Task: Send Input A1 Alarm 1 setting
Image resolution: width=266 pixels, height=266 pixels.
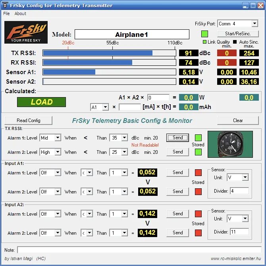Action: pyautogui.click(x=177, y=172)
